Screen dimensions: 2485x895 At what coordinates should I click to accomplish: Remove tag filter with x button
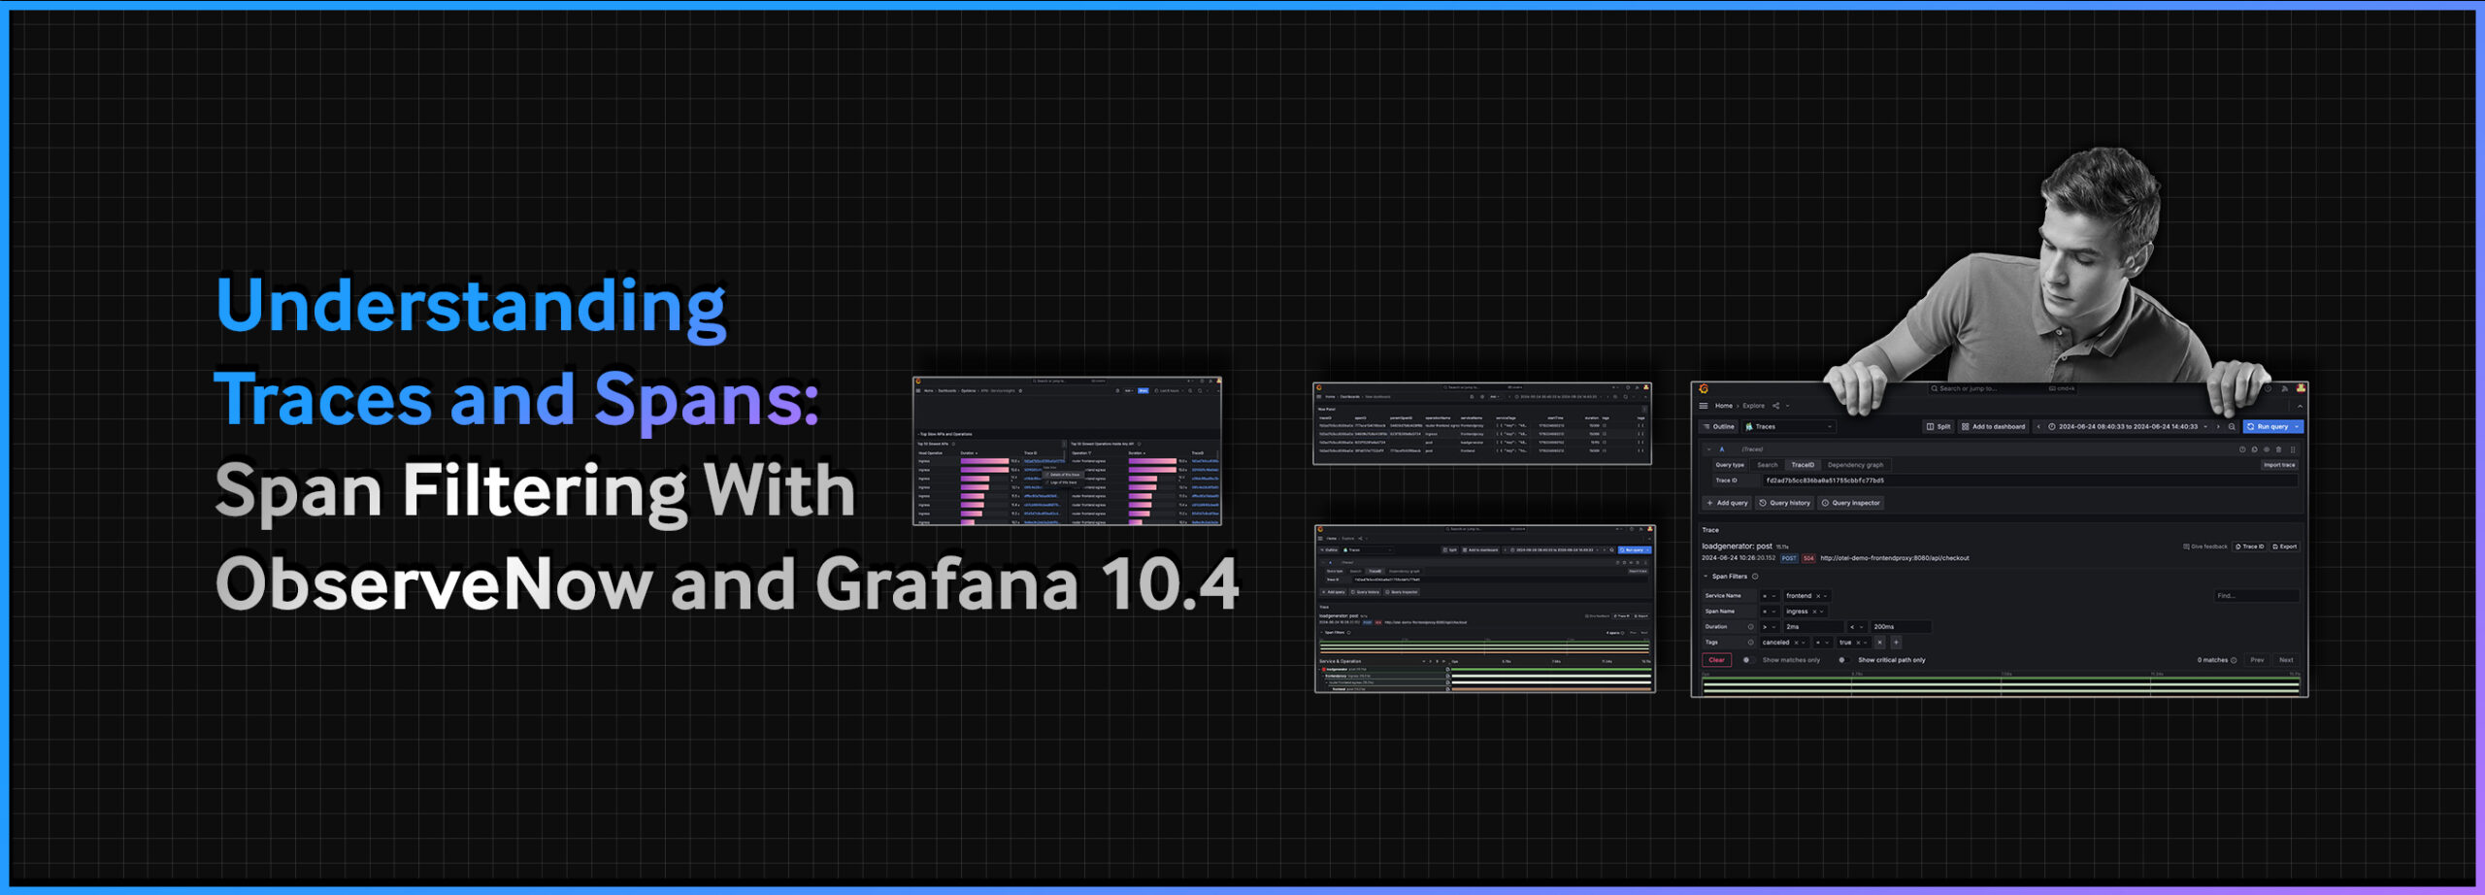1880,643
